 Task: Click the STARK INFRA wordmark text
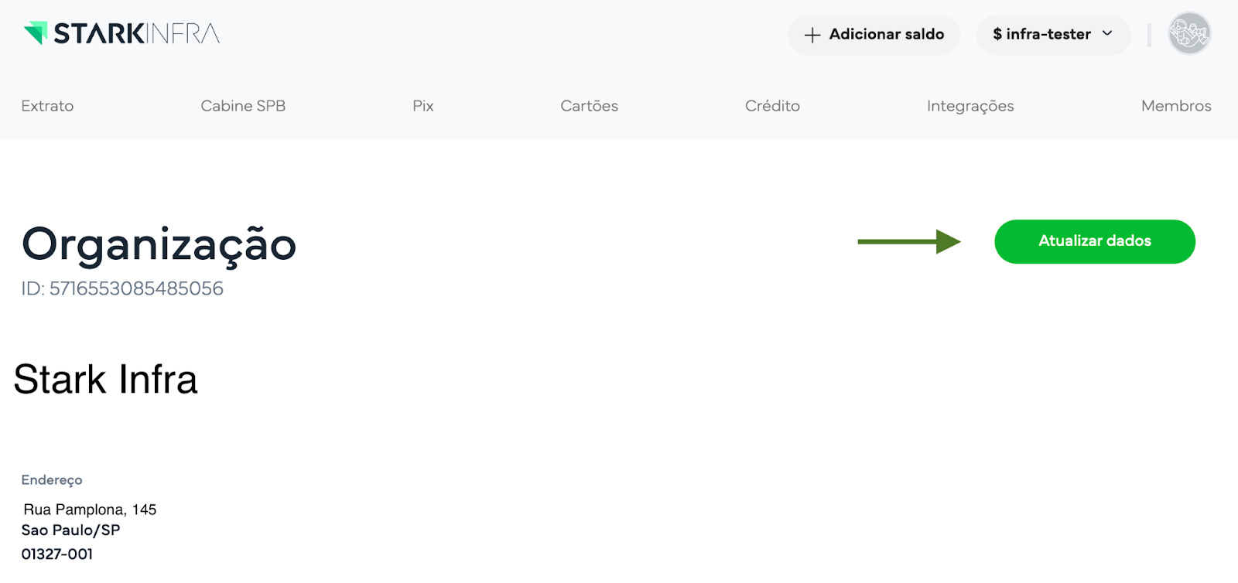[137, 33]
